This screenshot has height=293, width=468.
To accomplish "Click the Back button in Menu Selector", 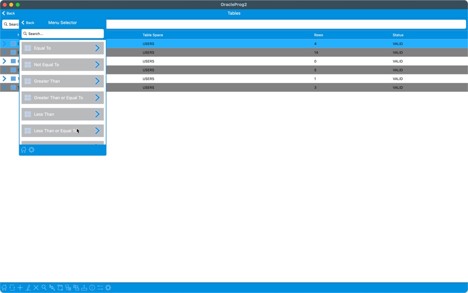I will tap(29, 22).
